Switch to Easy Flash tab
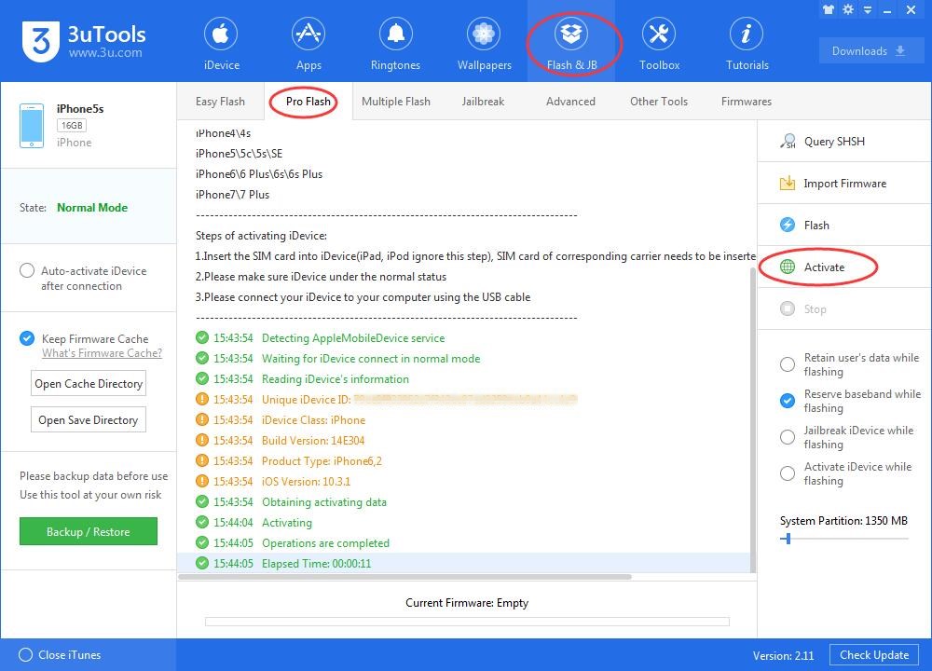This screenshot has width=932, height=671. [x=220, y=102]
